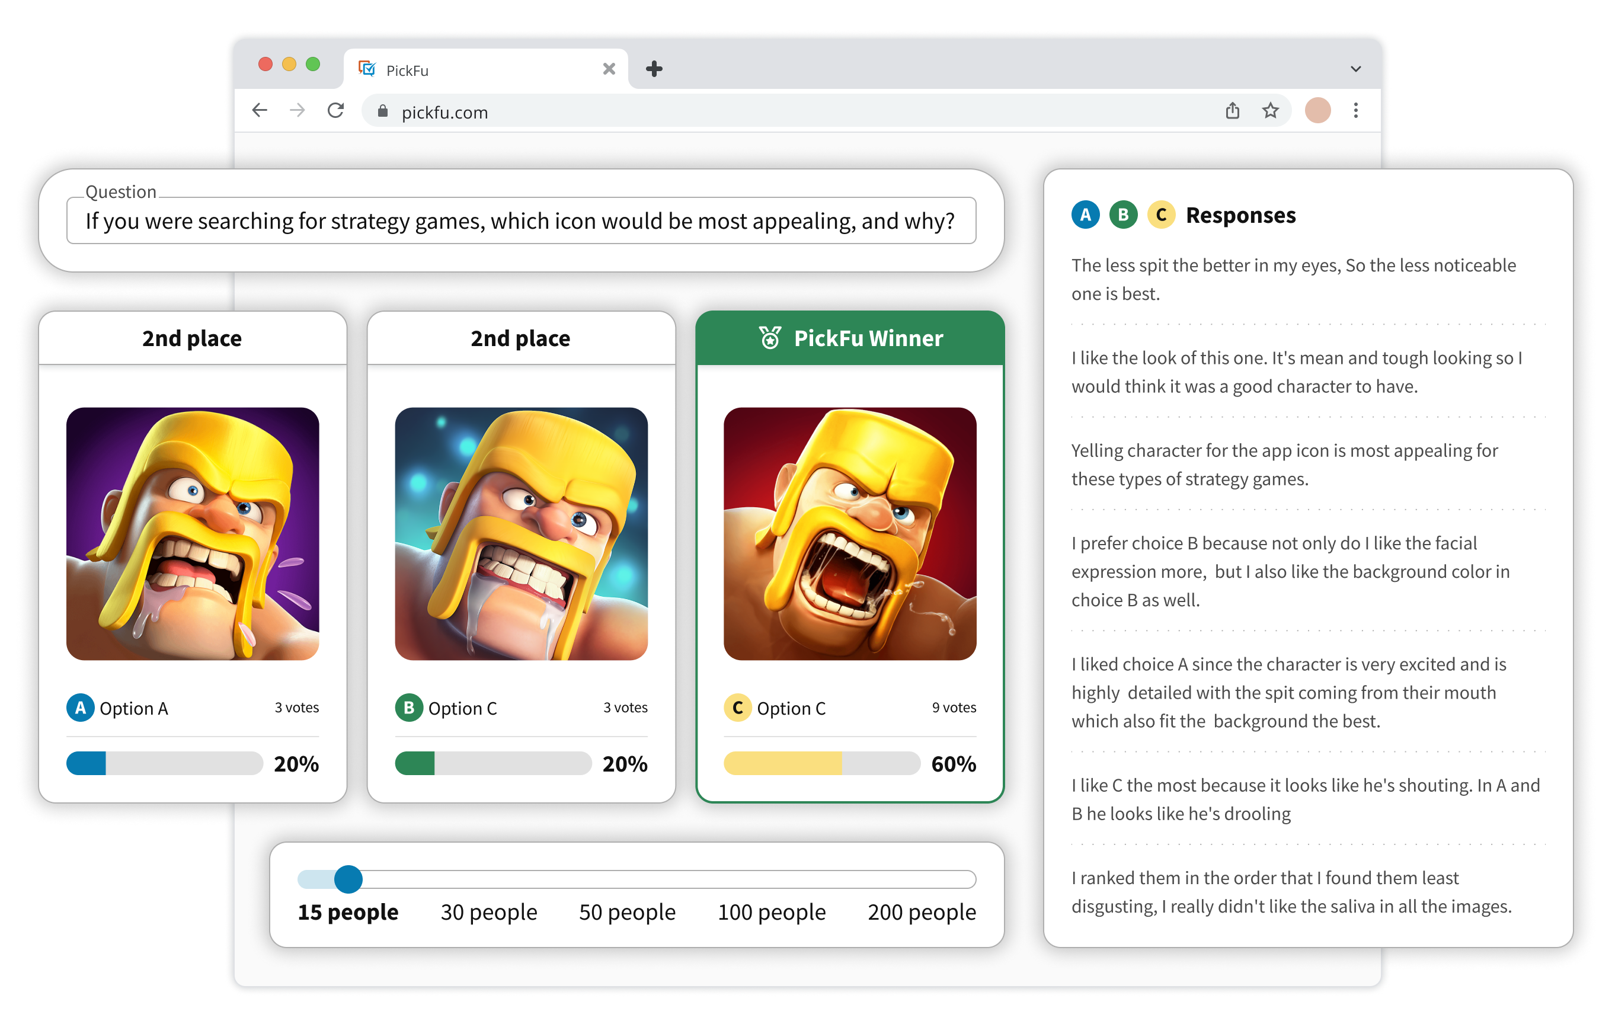Open the three-dot browser menu
The image size is (1612, 1024).
tap(1355, 110)
